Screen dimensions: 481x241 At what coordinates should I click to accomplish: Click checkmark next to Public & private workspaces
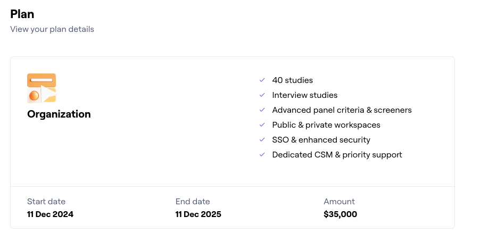[262, 125]
